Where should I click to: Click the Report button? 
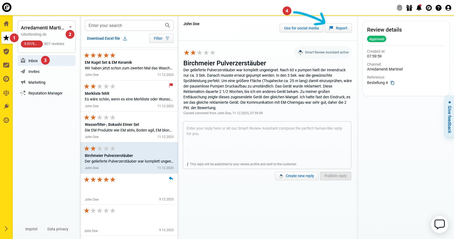pyautogui.click(x=338, y=28)
